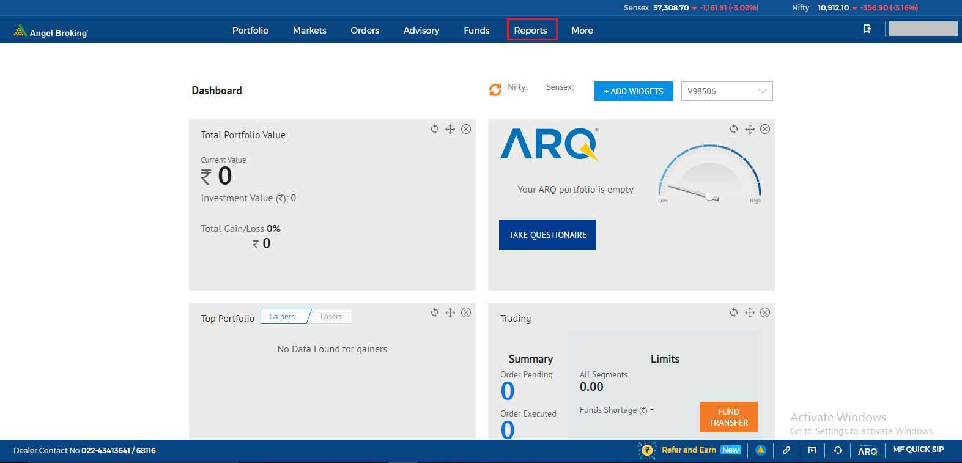This screenshot has width=962, height=463.
Task: Click the Order Pending count
Action: click(508, 391)
